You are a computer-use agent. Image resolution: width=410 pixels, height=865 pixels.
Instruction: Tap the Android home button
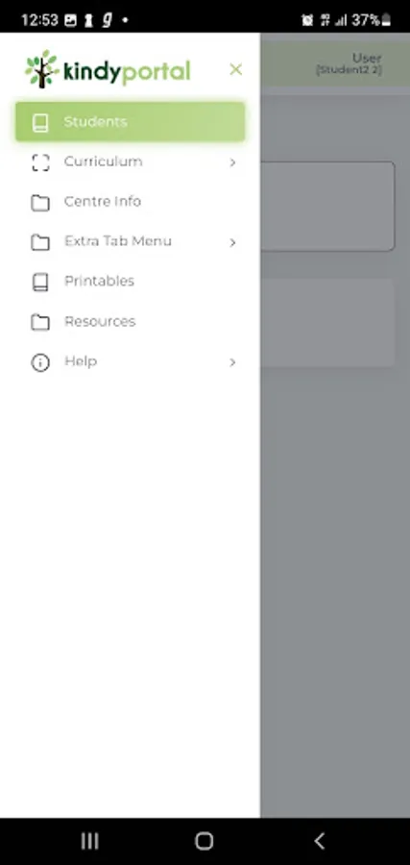[204, 841]
